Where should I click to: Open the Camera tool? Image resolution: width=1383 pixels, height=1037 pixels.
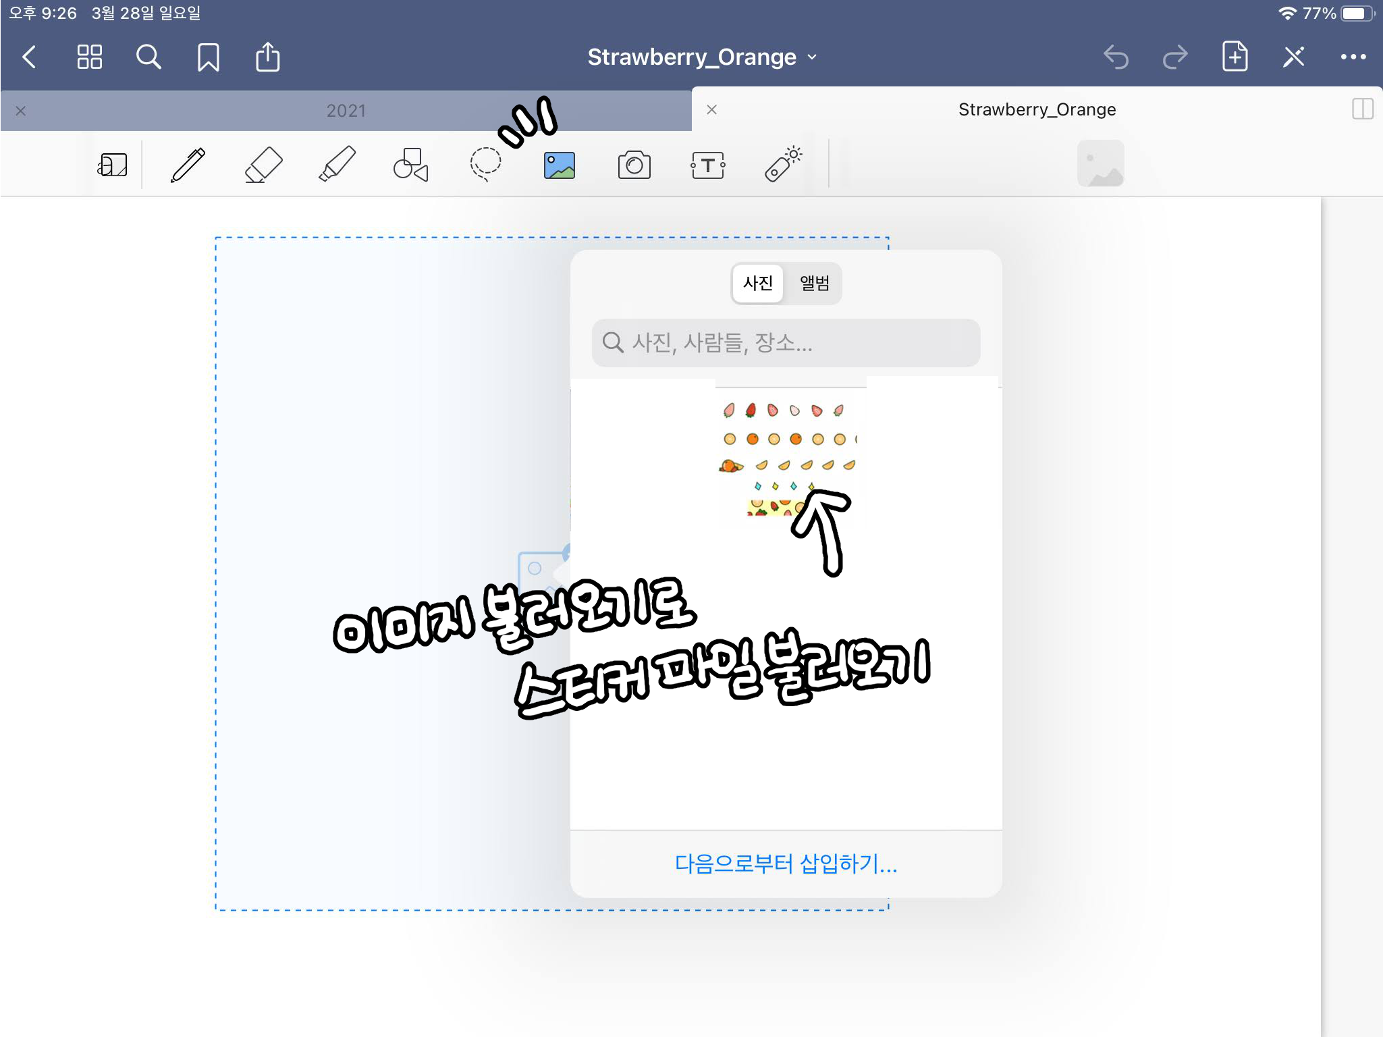click(634, 165)
